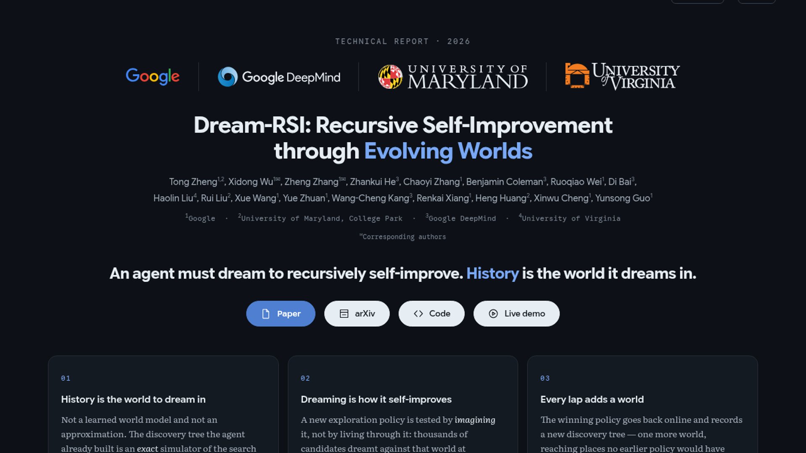The height and width of the screenshot is (453, 806).
Task: Click the University of Maryland logo
Action: click(x=453, y=77)
